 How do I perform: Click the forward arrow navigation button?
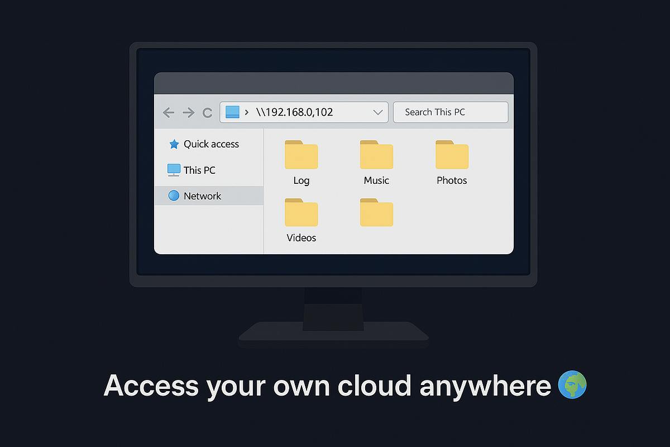(x=189, y=112)
